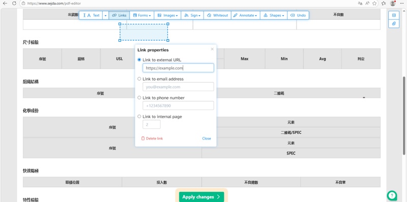
Task: Expand the Sign dropdown
Action: coord(192,15)
